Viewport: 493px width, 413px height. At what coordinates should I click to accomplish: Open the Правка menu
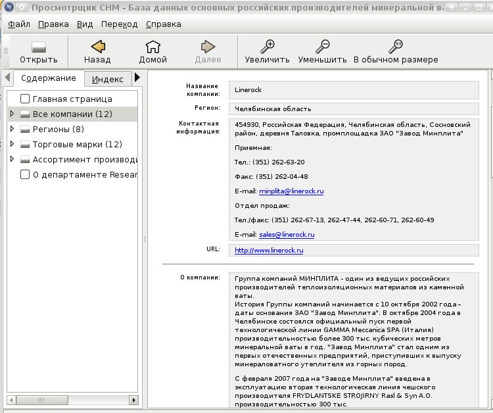pos(53,24)
